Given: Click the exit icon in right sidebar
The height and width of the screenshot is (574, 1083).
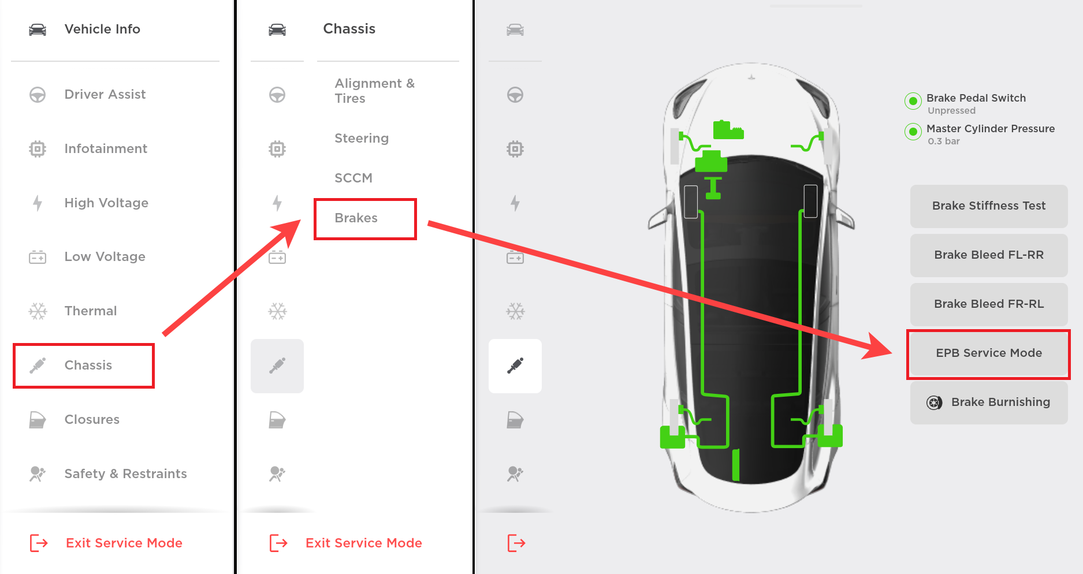Looking at the screenshot, I should click(516, 543).
